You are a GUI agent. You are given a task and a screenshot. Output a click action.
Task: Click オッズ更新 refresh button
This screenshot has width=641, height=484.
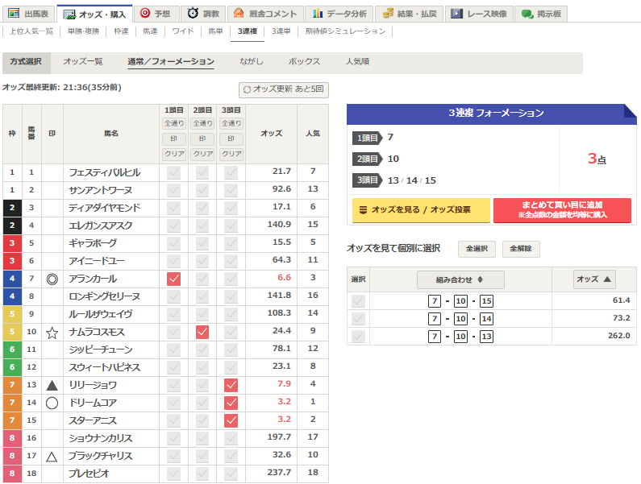pyautogui.click(x=284, y=89)
